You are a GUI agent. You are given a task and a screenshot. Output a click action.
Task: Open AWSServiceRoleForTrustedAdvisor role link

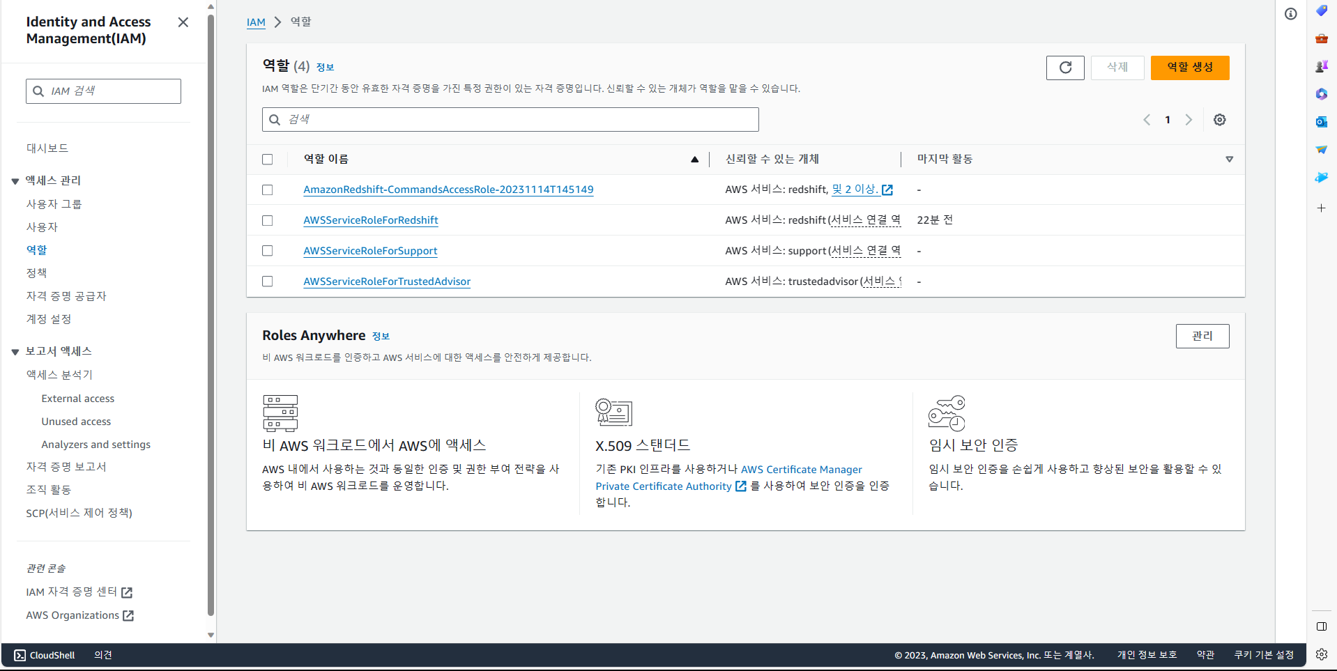[x=387, y=281]
